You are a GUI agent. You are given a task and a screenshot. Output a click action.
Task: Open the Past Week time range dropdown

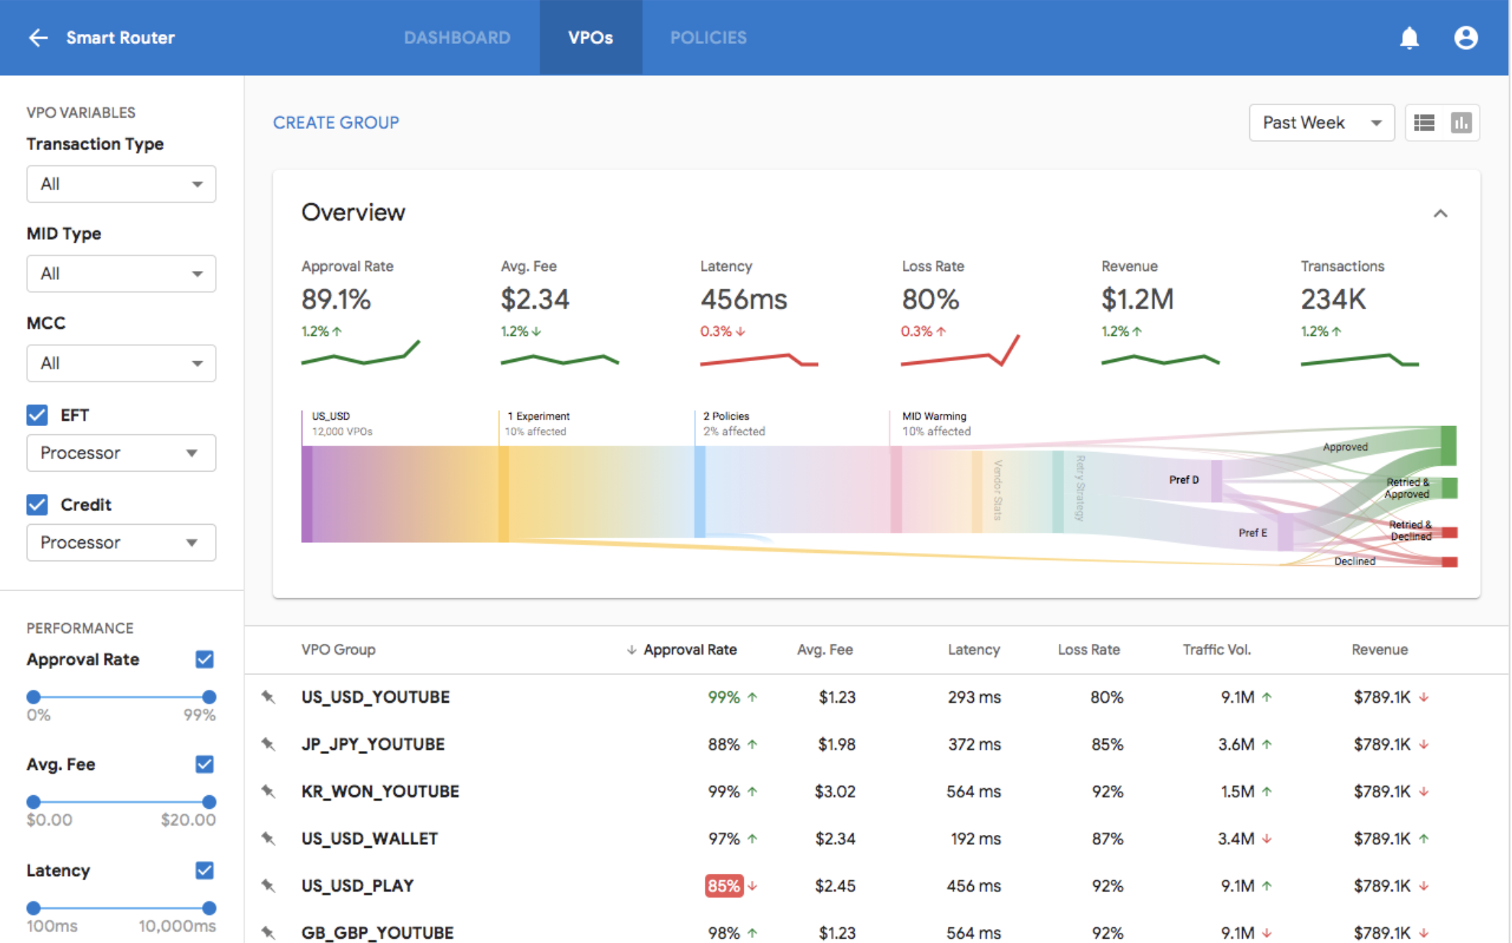pos(1321,123)
